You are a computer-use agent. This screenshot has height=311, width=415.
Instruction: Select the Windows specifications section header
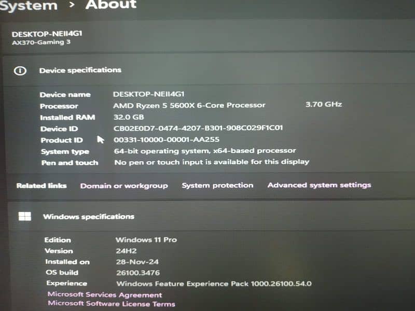[89, 217]
